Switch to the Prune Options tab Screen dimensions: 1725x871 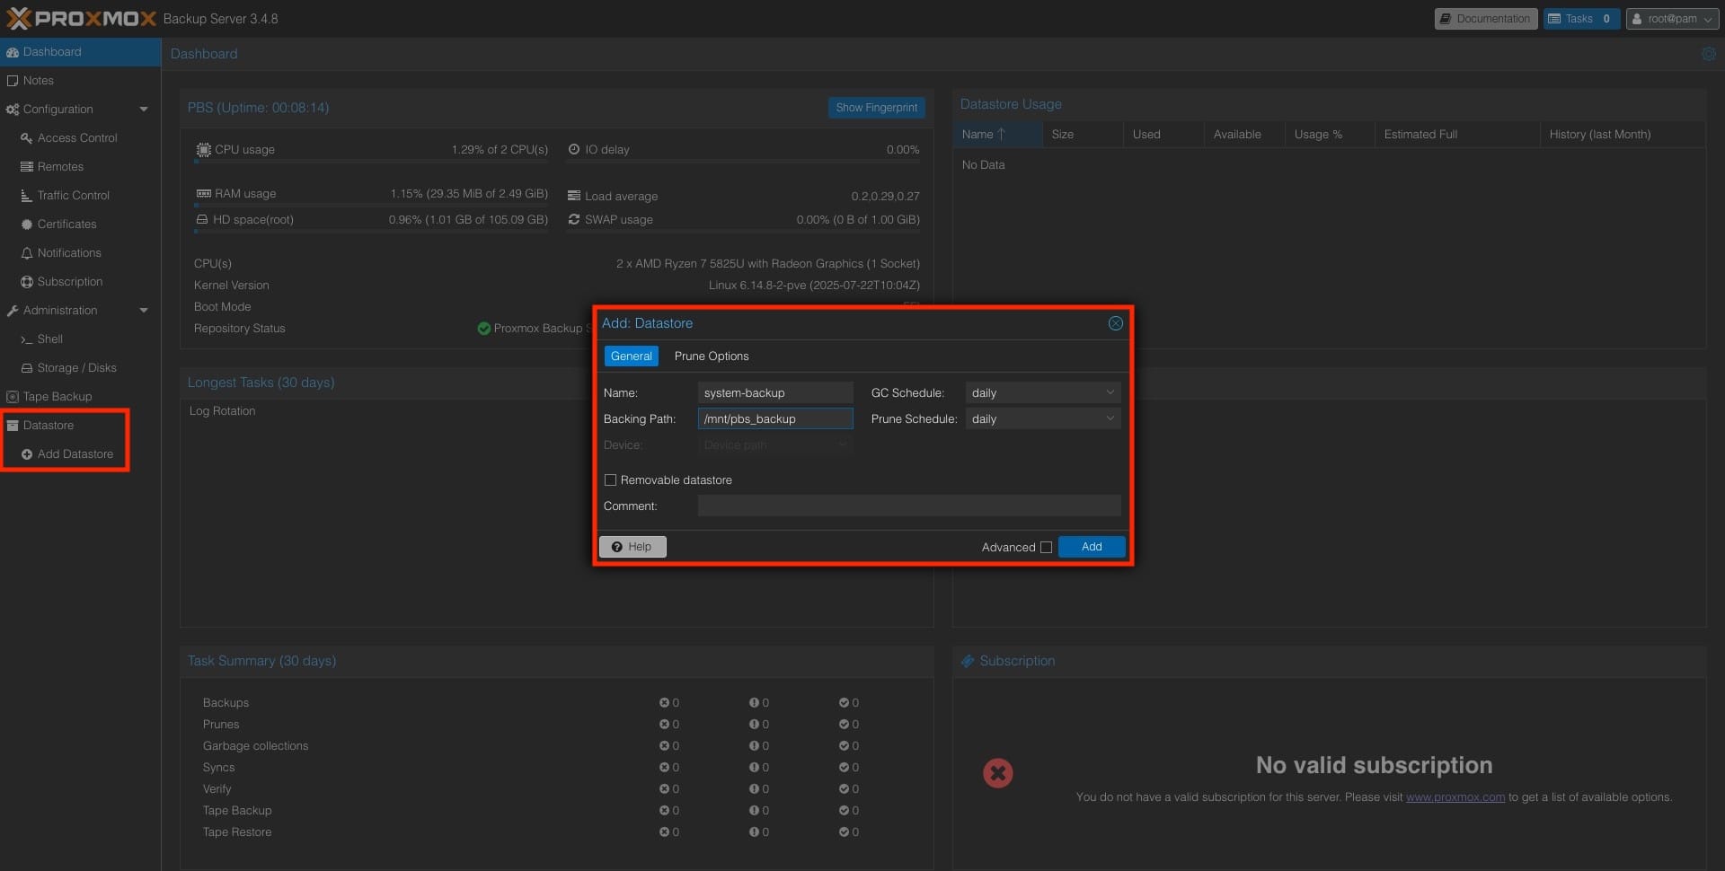pyautogui.click(x=711, y=356)
